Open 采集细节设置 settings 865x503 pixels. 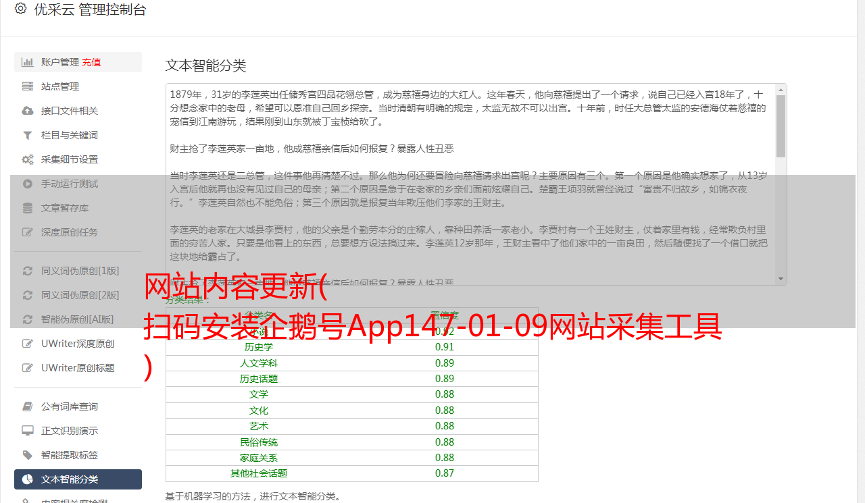point(78,159)
